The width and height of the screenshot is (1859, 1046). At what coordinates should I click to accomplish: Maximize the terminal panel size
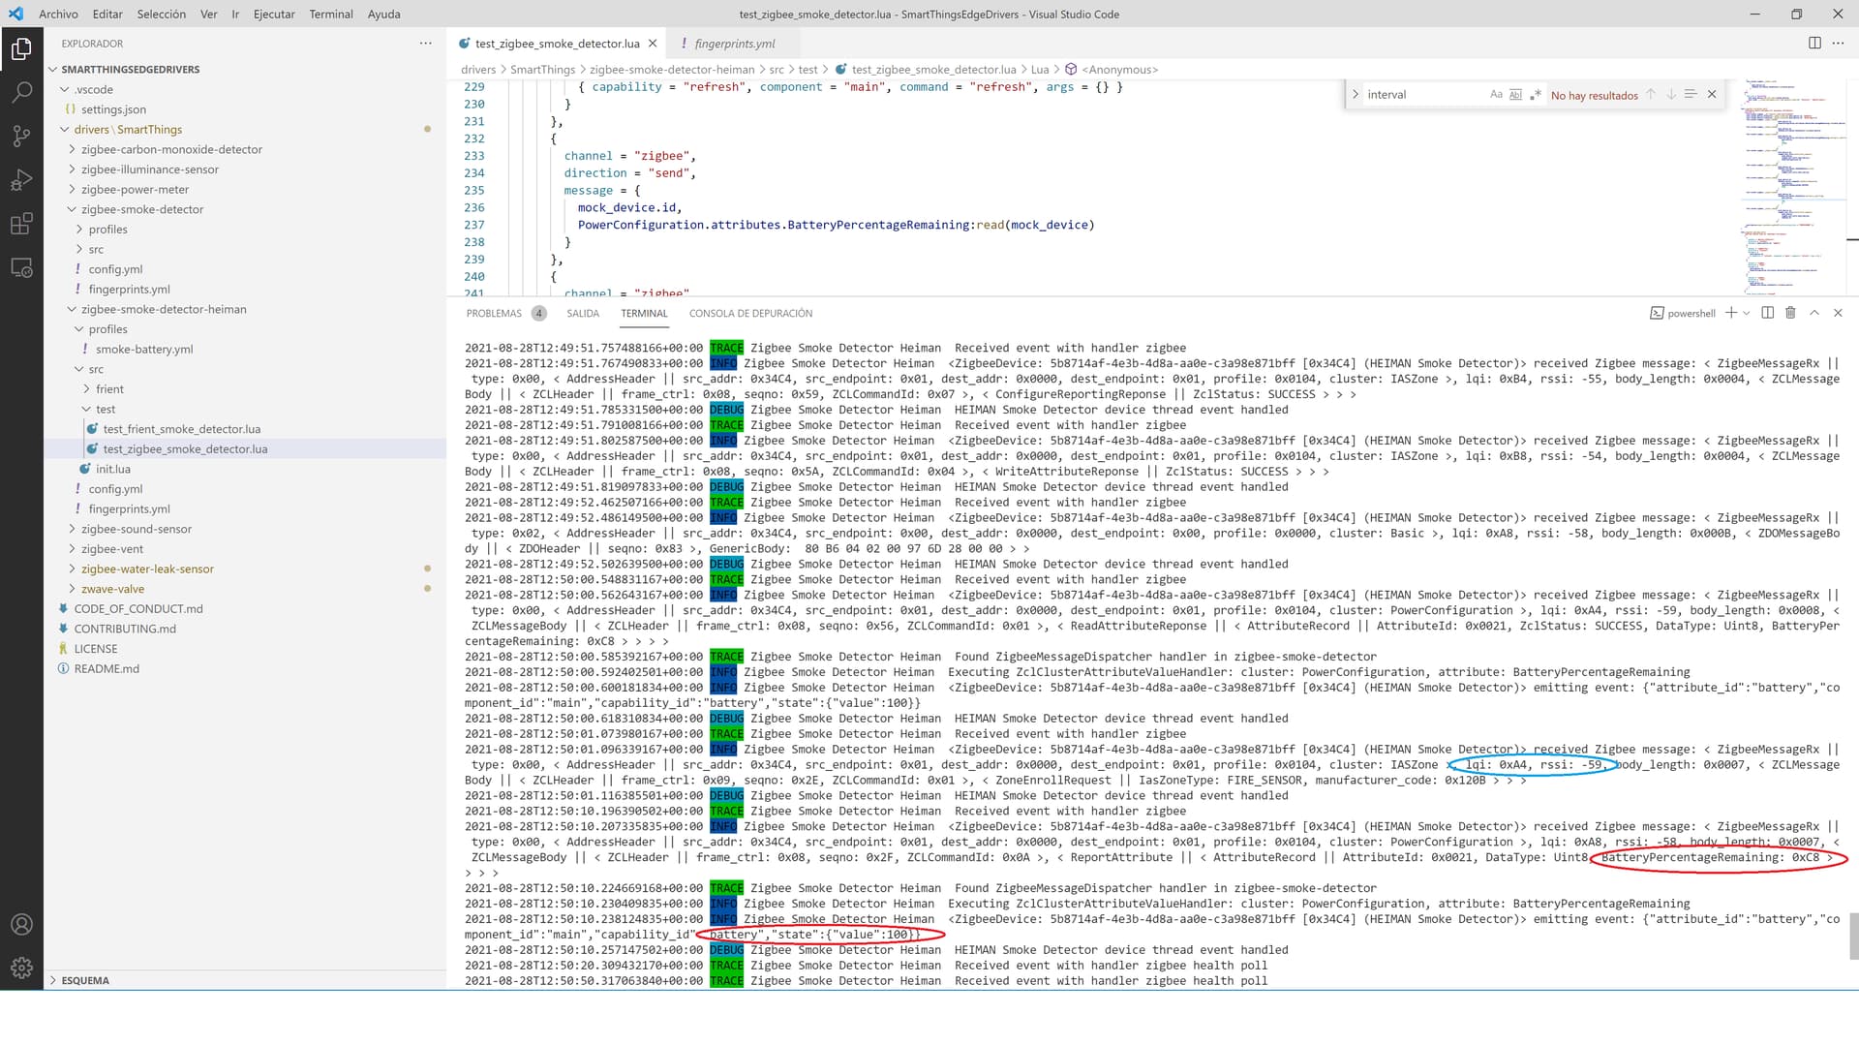coord(1814,313)
